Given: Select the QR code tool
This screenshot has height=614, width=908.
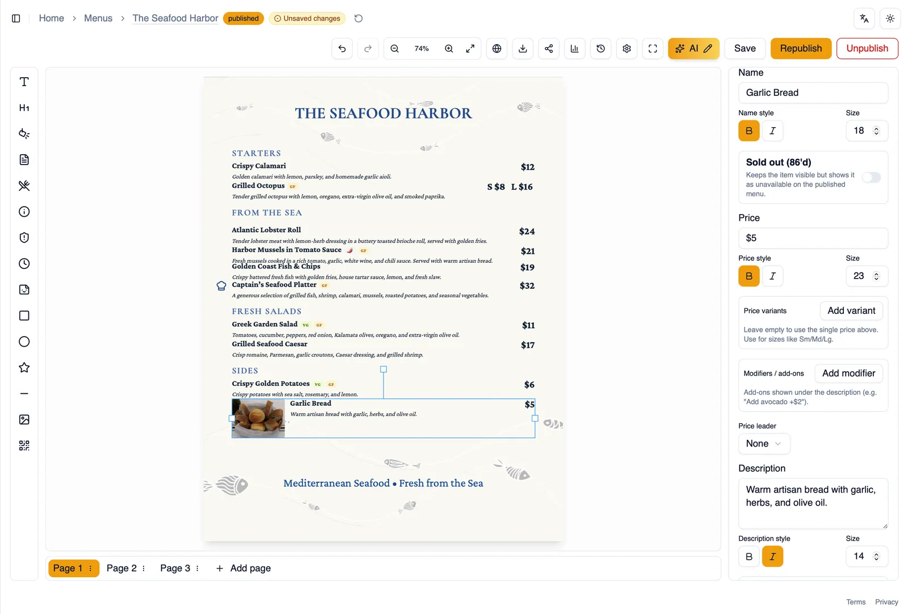Looking at the screenshot, I should tap(24, 445).
